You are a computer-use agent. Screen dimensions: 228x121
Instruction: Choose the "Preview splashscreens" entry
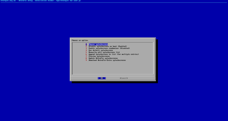99,56
